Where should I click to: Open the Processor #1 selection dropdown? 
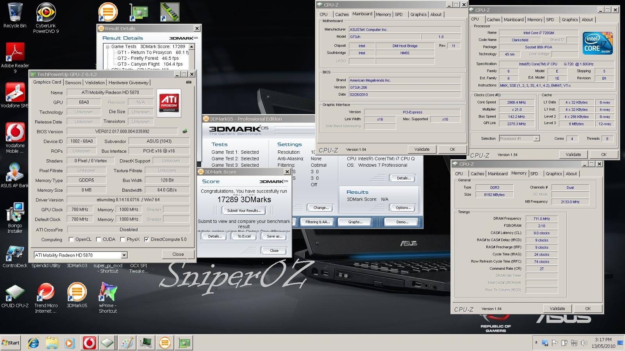click(x=536, y=139)
